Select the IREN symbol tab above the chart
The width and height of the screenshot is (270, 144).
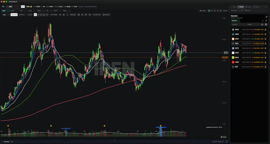click(5, 11)
